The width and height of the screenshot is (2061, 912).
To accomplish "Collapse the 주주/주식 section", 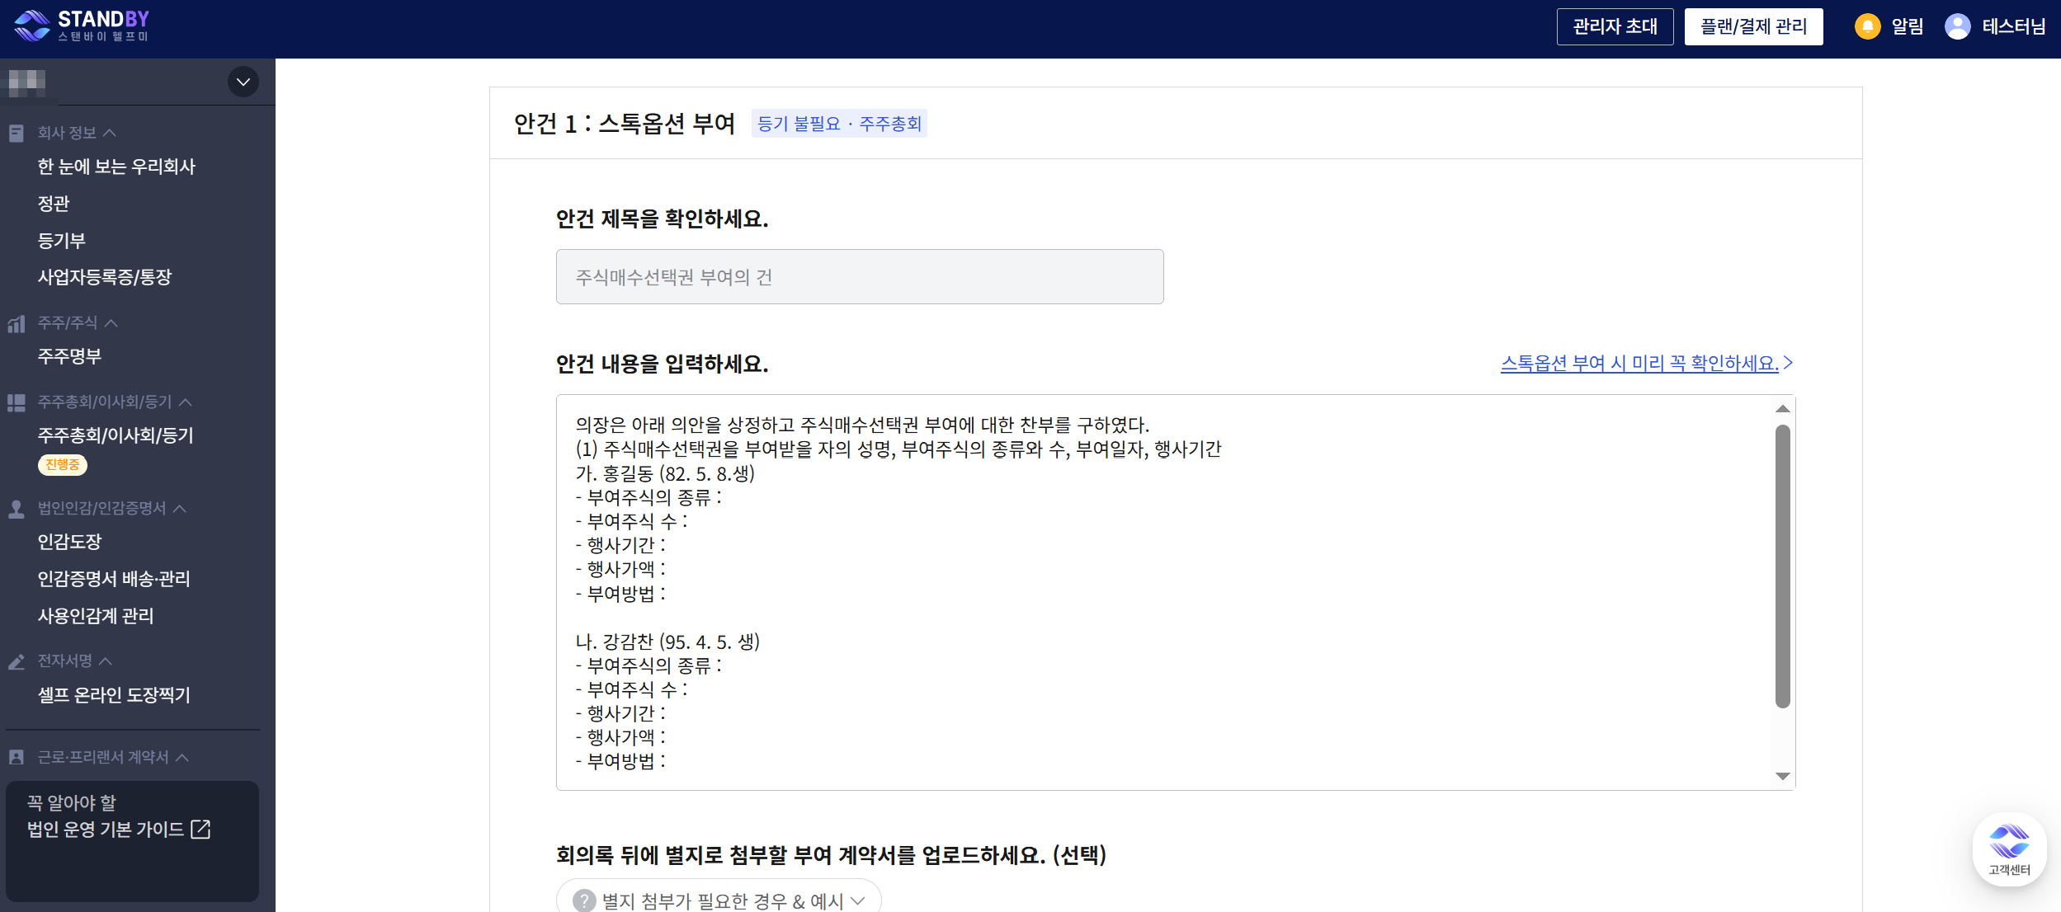I will point(111,323).
